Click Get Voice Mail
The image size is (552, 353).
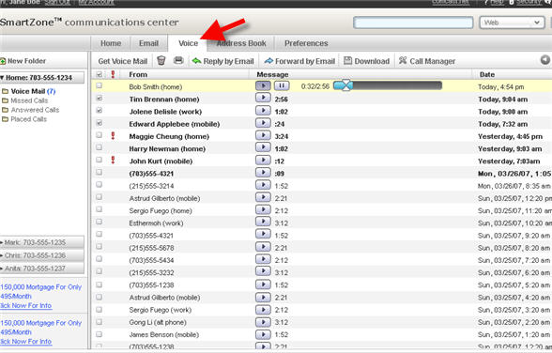click(122, 61)
